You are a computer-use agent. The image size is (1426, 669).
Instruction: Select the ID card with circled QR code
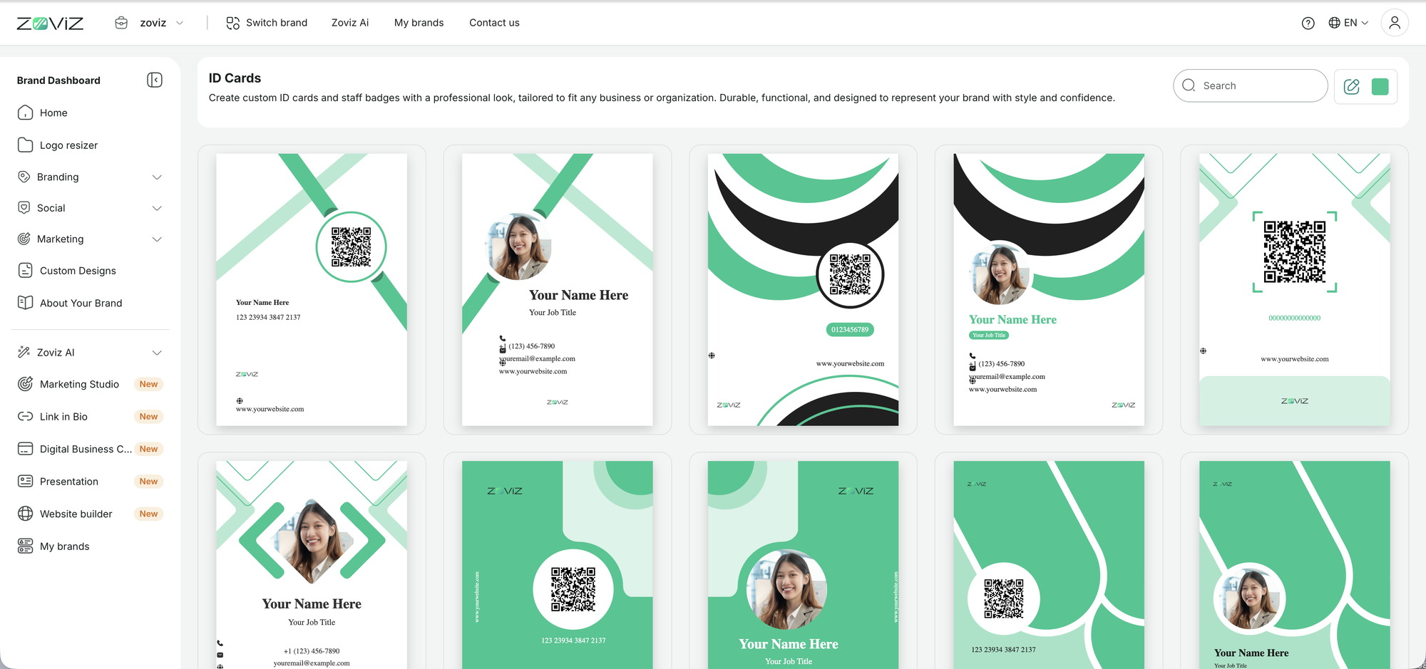tap(312, 289)
